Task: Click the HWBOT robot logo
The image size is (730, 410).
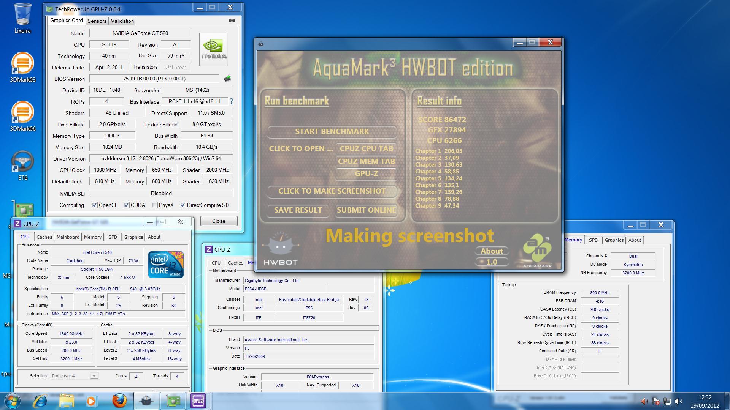Action: 281,249
